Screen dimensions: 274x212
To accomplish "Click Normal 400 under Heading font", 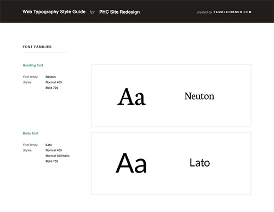I will (54, 82).
